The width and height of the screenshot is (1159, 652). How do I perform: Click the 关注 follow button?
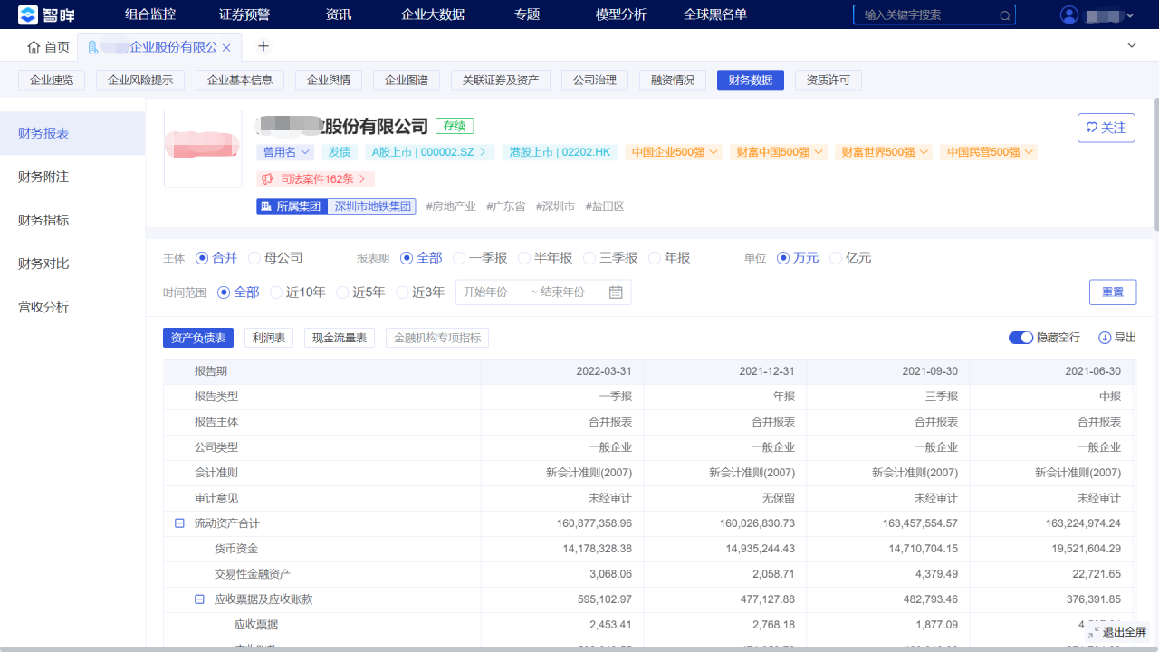pos(1106,128)
